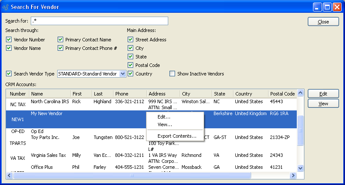Select Export Contents... in context menu
This screenshot has height=185, width=345.
click(177, 136)
